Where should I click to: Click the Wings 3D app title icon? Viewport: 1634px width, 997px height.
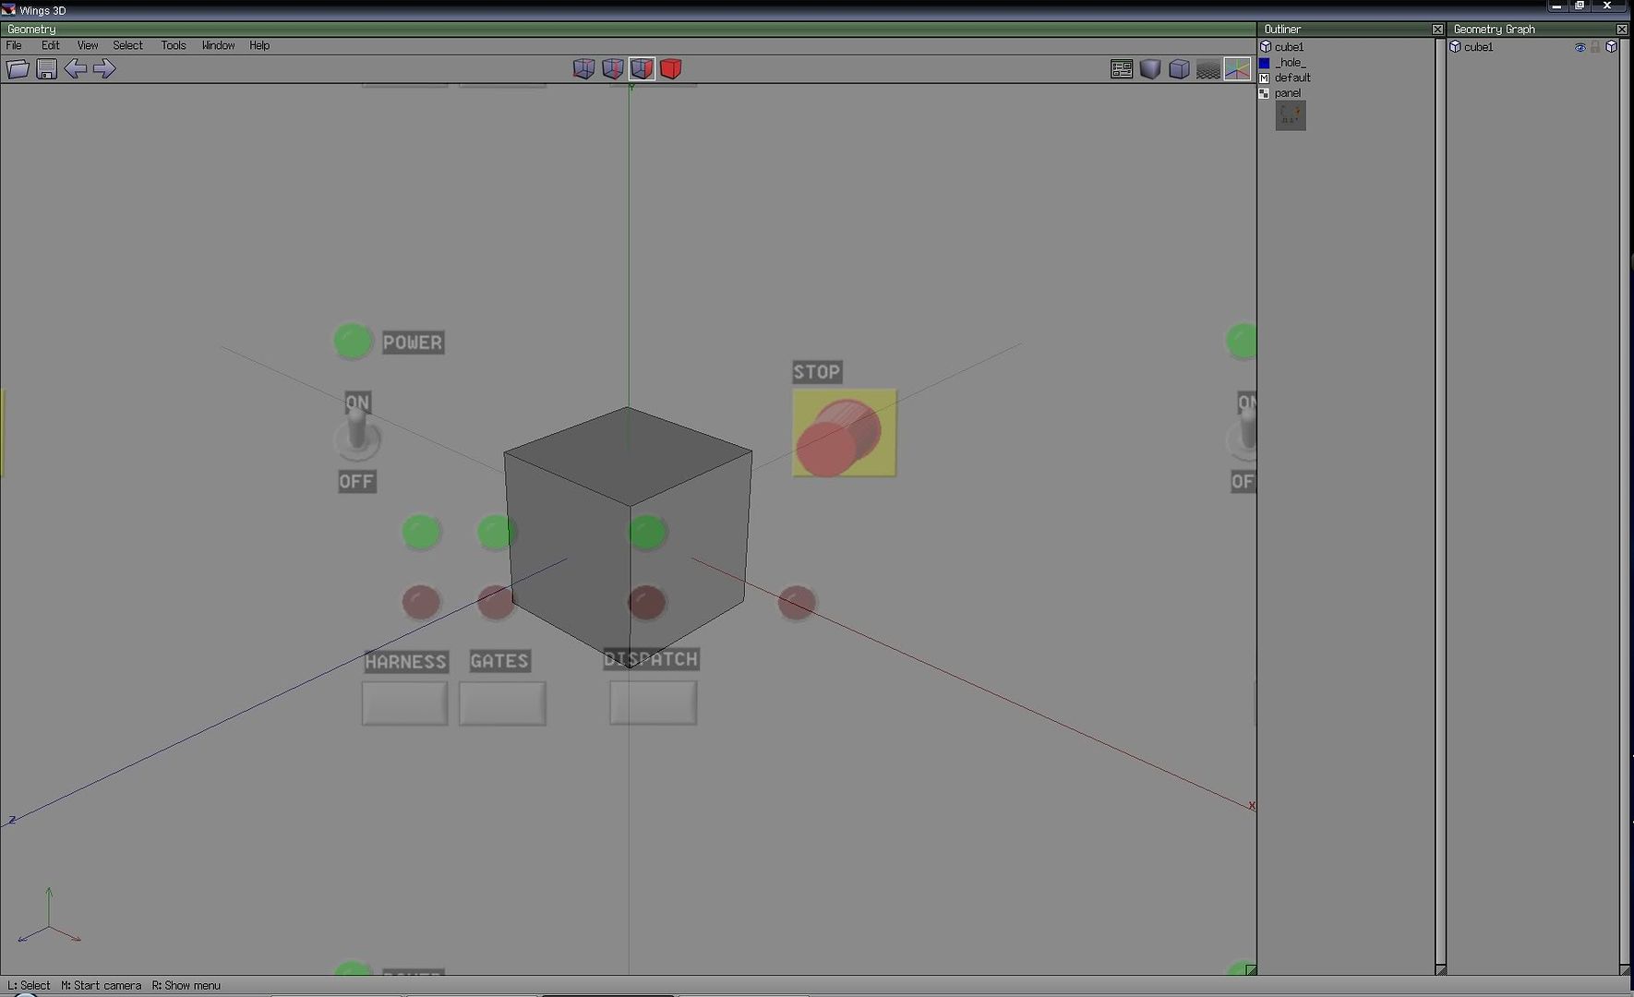pyautogui.click(x=8, y=9)
